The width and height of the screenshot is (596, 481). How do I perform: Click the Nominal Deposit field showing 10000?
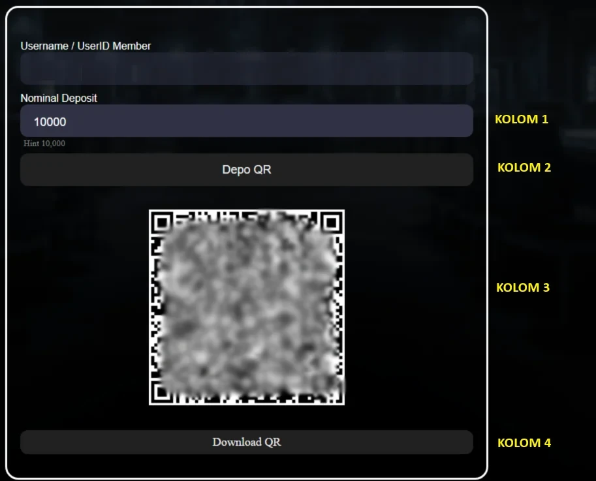tap(247, 121)
